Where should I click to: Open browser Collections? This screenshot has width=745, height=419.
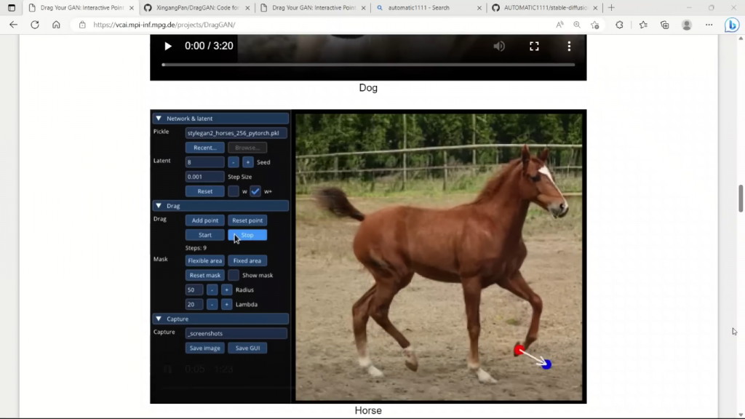click(665, 25)
